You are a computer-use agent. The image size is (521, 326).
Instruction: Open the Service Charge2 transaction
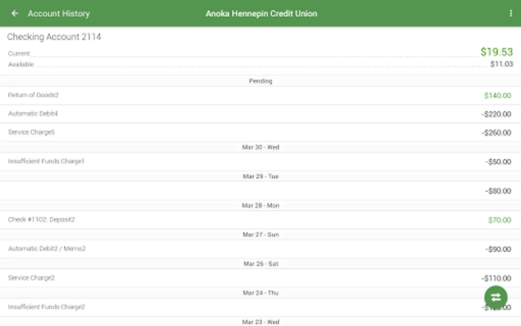(31, 278)
